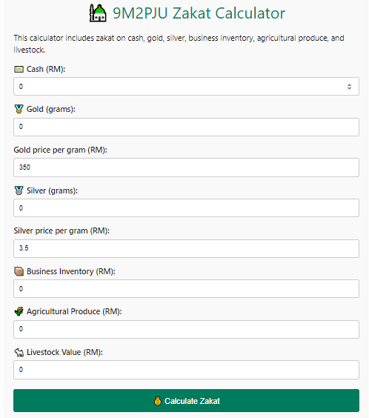Click the money bag icon on the button
Screen dimensions: 369x418
[x=158, y=401]
